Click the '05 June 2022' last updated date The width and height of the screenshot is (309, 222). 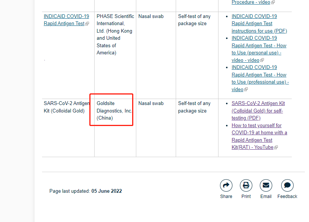click(x=107, y=191)
